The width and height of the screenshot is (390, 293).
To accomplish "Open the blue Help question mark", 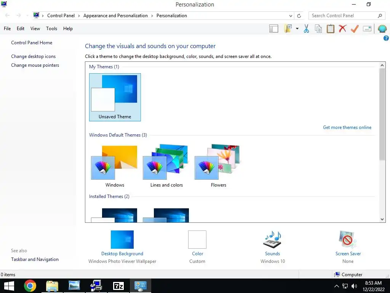I will [386, 38].
